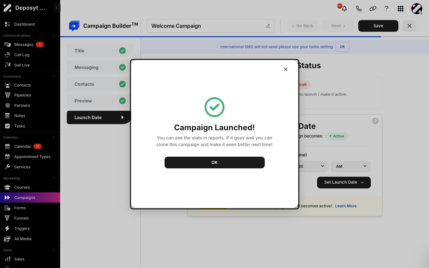Screen dimensions: 429x268
Task: Open the apps grid icon
Action: 401,9
